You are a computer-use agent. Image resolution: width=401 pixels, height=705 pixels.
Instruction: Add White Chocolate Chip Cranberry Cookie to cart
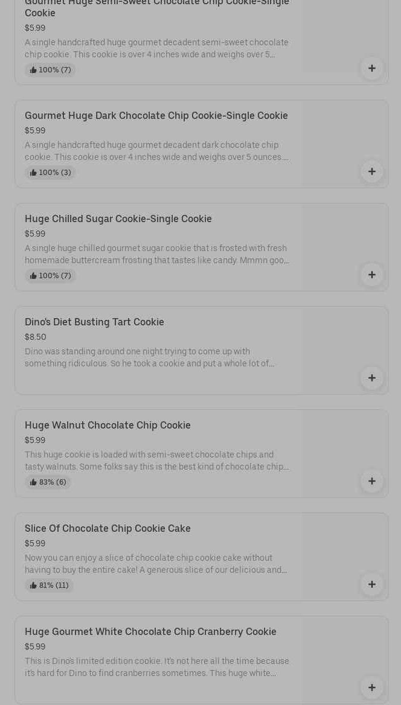click(371, 687)
